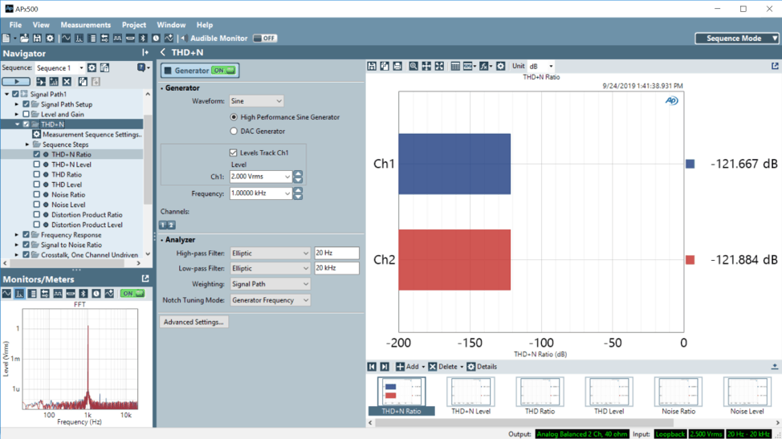Viewport: 782px width, 439px height.
Task: Click the graph zoom magnifier icon
Action: click(413, 66)
